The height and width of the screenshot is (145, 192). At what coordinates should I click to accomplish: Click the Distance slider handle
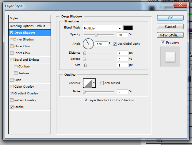(x=85, y=53)
